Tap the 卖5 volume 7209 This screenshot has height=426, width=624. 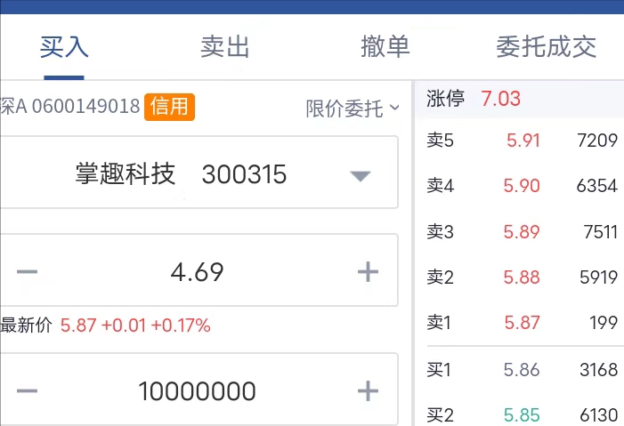point(597,141)
